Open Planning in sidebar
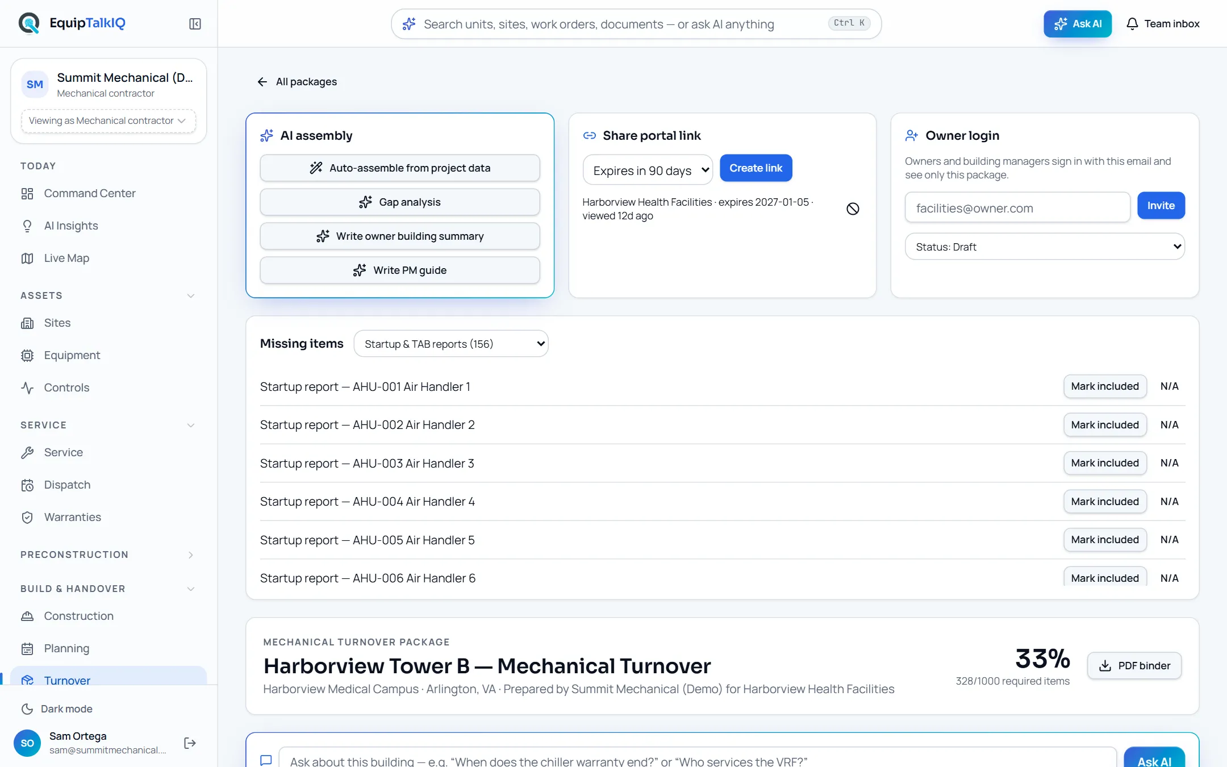Viewport: 1227px width, 767px height. click(108, 649)
